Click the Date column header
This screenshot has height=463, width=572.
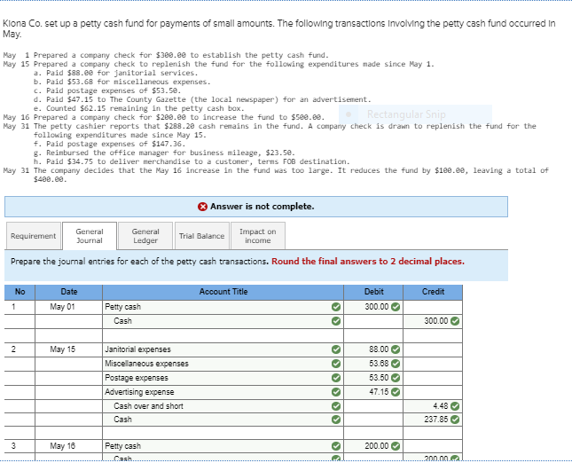68,292
